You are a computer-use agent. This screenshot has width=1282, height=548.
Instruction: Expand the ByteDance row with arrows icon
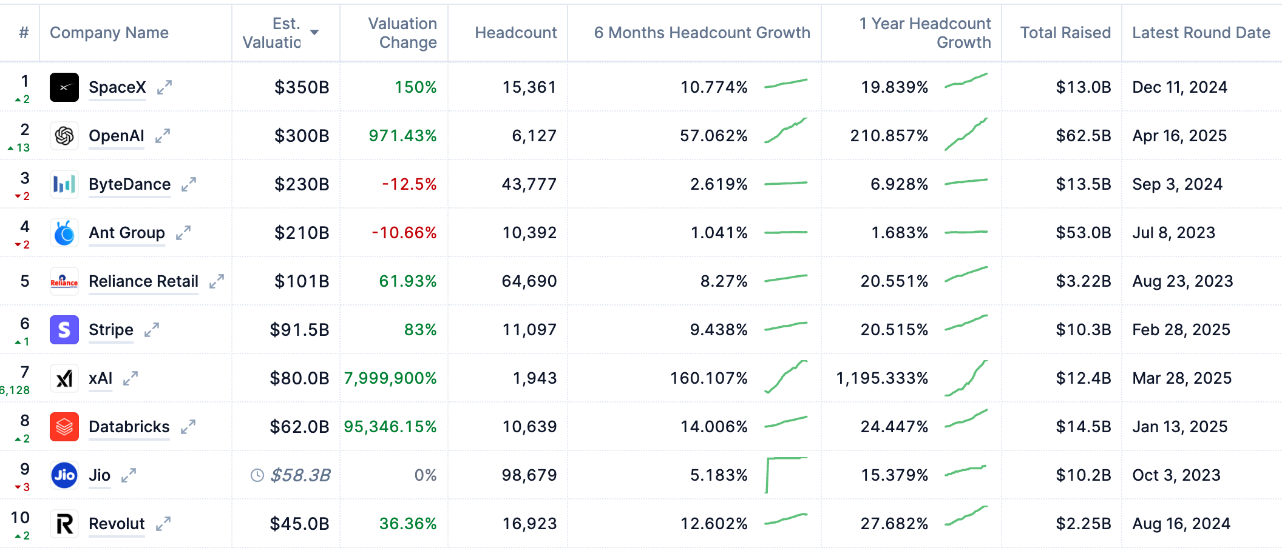[x=189, y=184]
